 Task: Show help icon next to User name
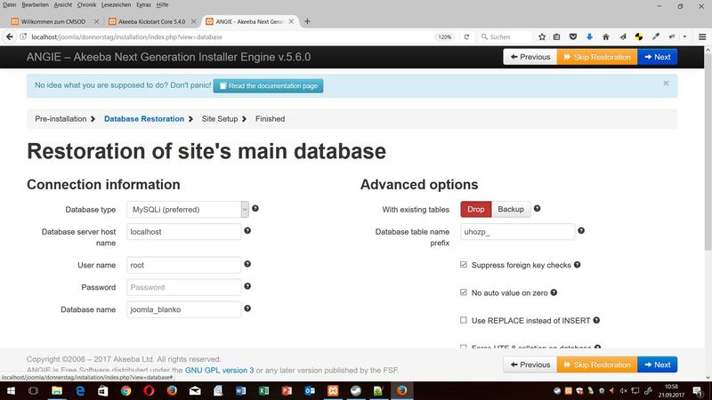(x=247, y=264)
